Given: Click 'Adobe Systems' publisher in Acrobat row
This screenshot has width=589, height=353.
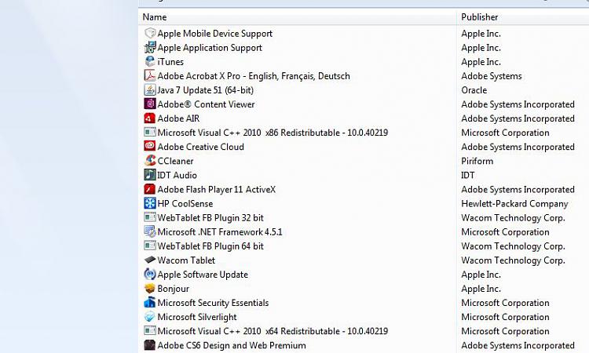Looking at the screenshot, I should click(492, 76).
